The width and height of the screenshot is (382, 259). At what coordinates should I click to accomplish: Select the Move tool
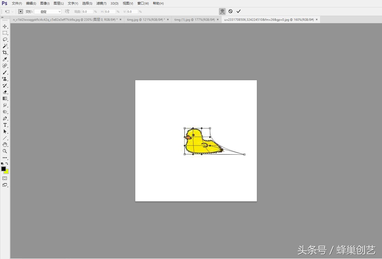click(x=5, y=26)
